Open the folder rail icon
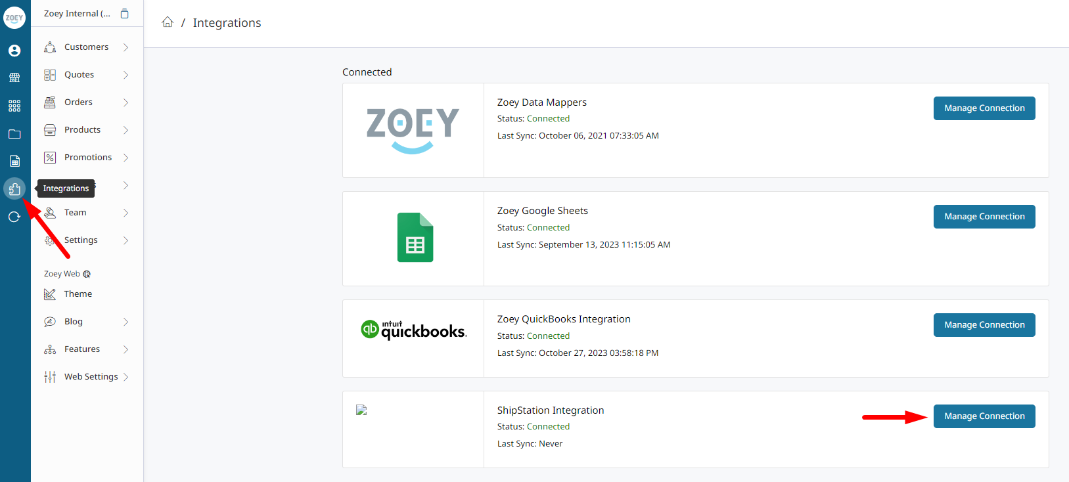The width and height of the screenshot is (1069, 482). point(14,134)
